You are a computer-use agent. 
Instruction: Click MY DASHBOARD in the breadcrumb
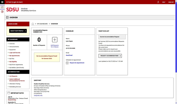click(42, 24)
